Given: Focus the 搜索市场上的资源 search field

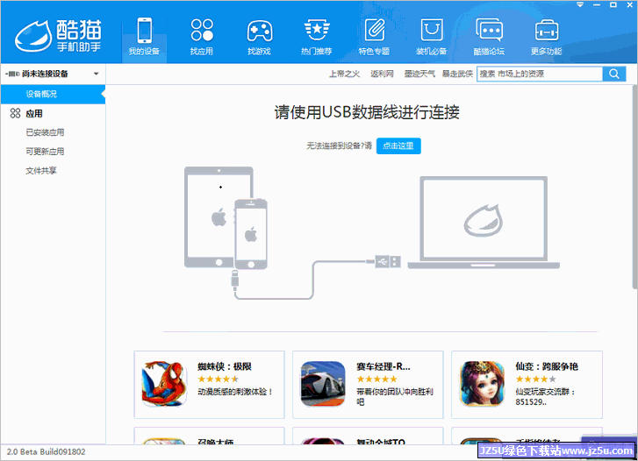Looking at the screenshot, I should click(540, 74).
